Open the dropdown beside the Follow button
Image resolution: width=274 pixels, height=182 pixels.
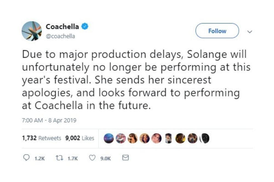click(x=250, y=32)
